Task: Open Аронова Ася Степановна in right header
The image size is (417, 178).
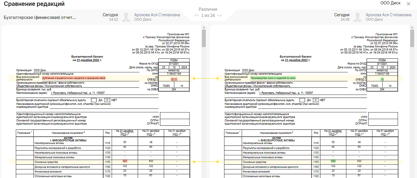Action: (388, 15)
